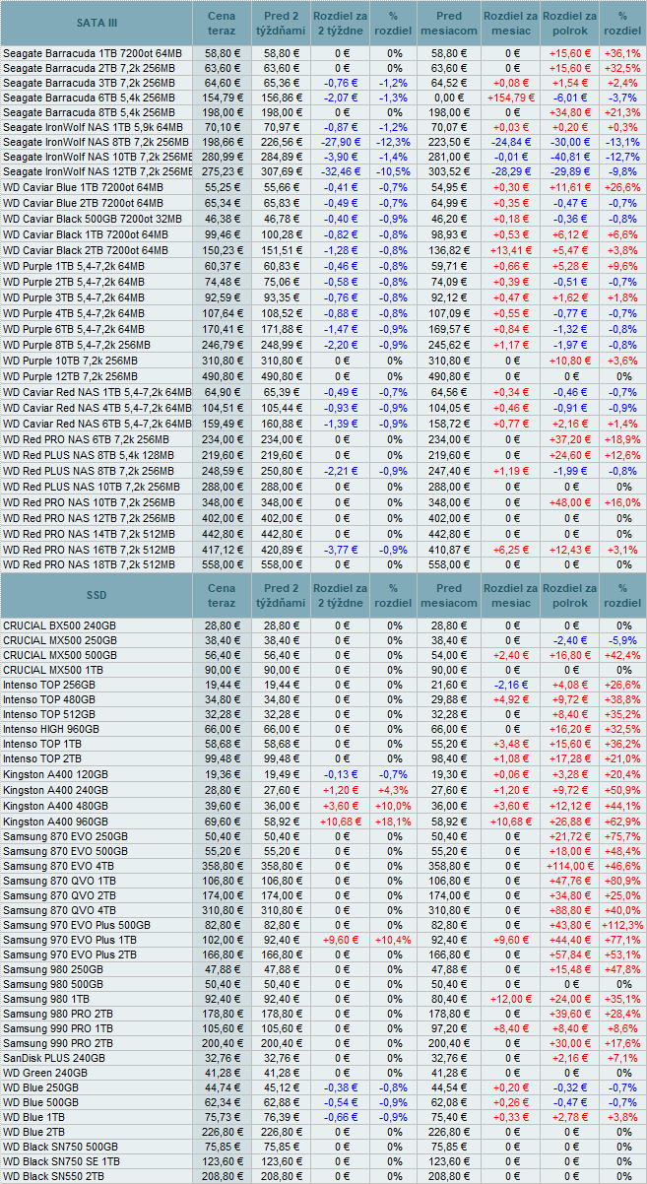Click the -5,9% half-year percent cell

pos(623,639)
